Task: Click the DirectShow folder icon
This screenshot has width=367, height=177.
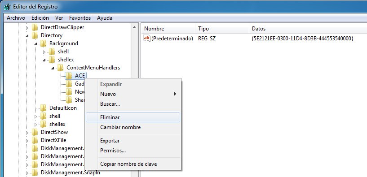Action: 35,132
